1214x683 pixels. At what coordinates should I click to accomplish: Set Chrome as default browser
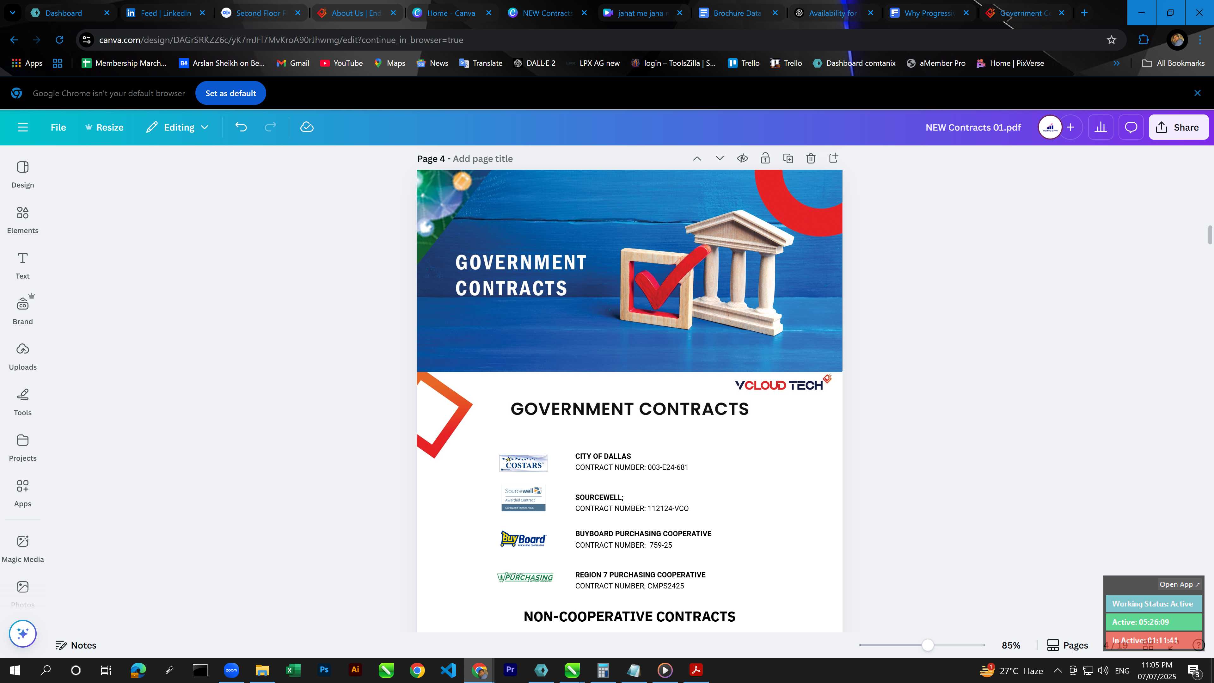[230, 93]
